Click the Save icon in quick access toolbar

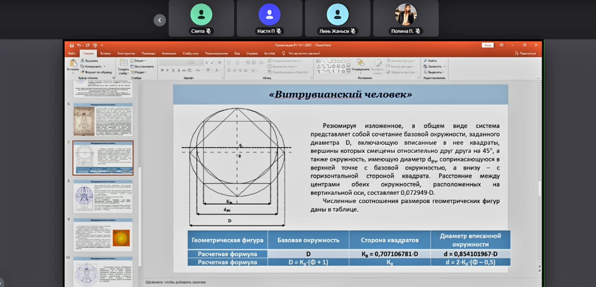pyautogui.click(x=72, y=45)
